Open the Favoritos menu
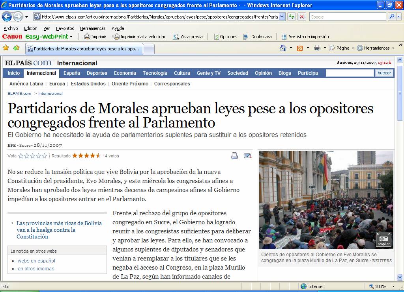The height and width of the screenshot is (292, 404). 65,28
